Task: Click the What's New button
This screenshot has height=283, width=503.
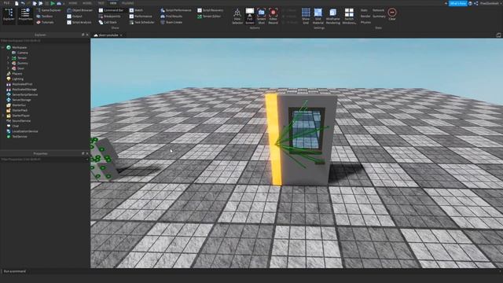Action: [457, 3]
